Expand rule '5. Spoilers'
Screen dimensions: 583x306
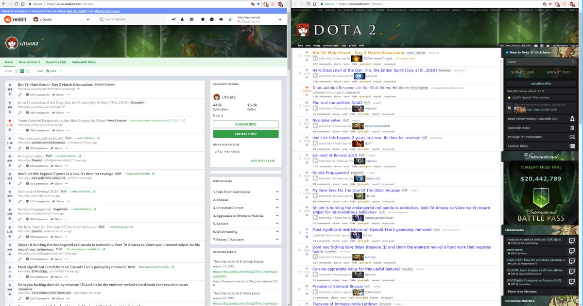(245, 224)
